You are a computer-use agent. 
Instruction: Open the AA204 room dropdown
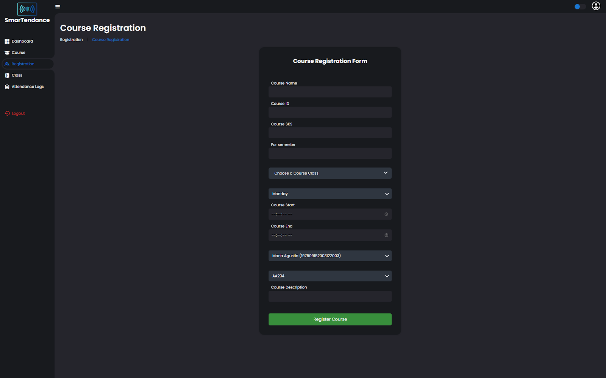click(x=330, y=276)
